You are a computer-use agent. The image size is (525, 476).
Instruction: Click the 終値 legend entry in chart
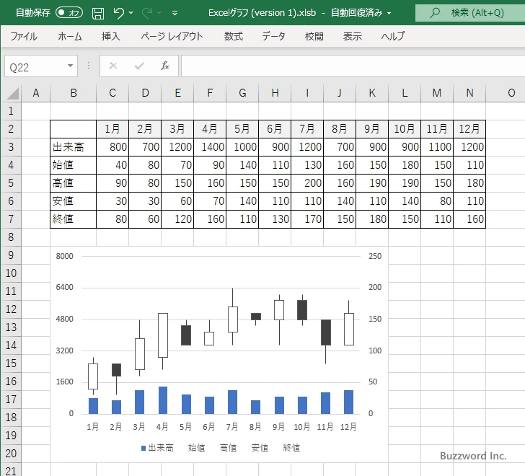point(291,448)
